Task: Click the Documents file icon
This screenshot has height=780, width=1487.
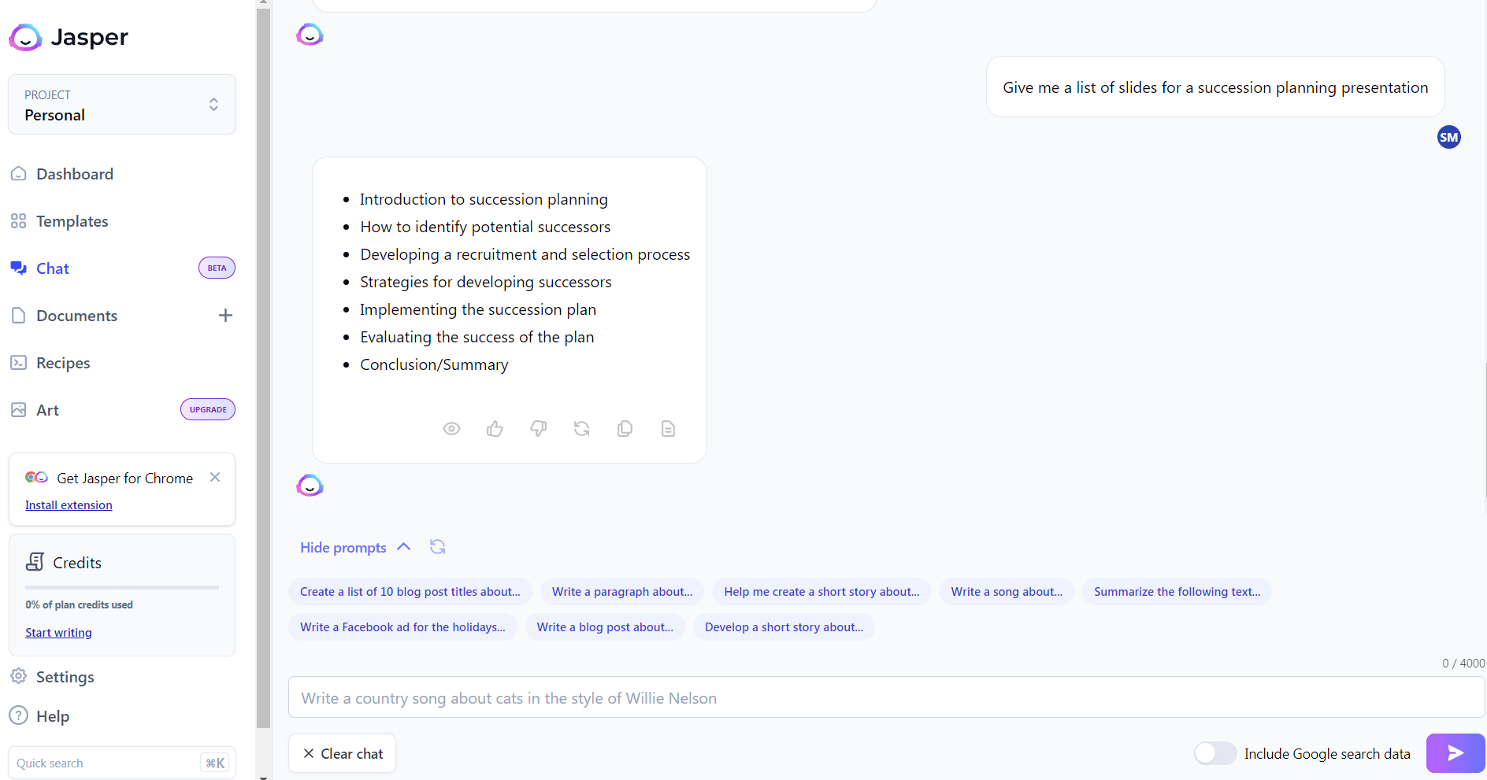Action: click(18, 316)
